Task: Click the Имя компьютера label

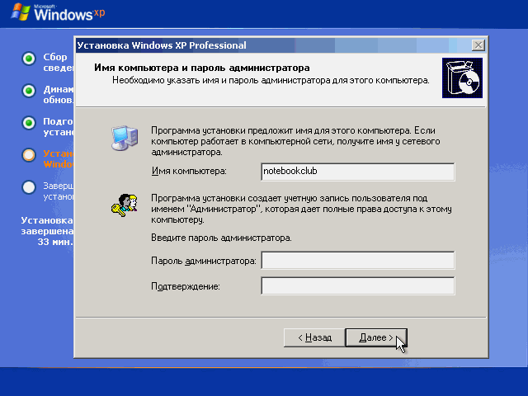Action: [189, 171]
